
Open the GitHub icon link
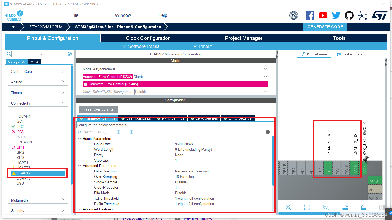pos(349,15)
